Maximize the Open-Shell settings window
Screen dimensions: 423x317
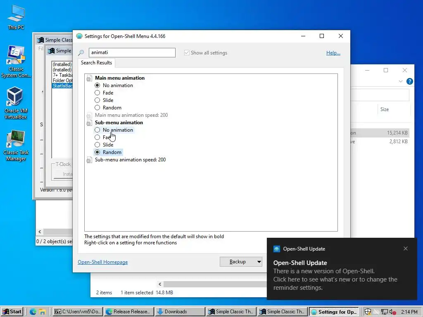tap(321, 36)
